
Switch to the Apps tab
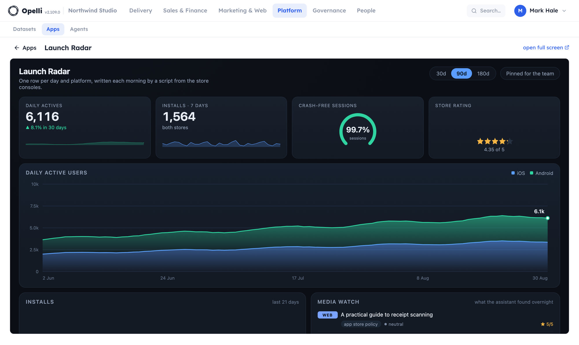[x=53, y=29]
